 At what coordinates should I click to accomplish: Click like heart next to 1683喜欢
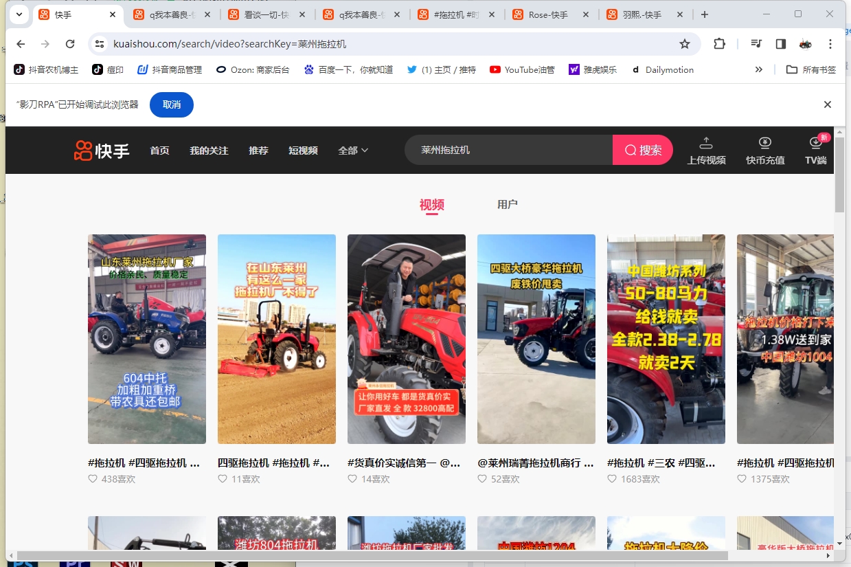pyautogui.click(x=612, y=479)
